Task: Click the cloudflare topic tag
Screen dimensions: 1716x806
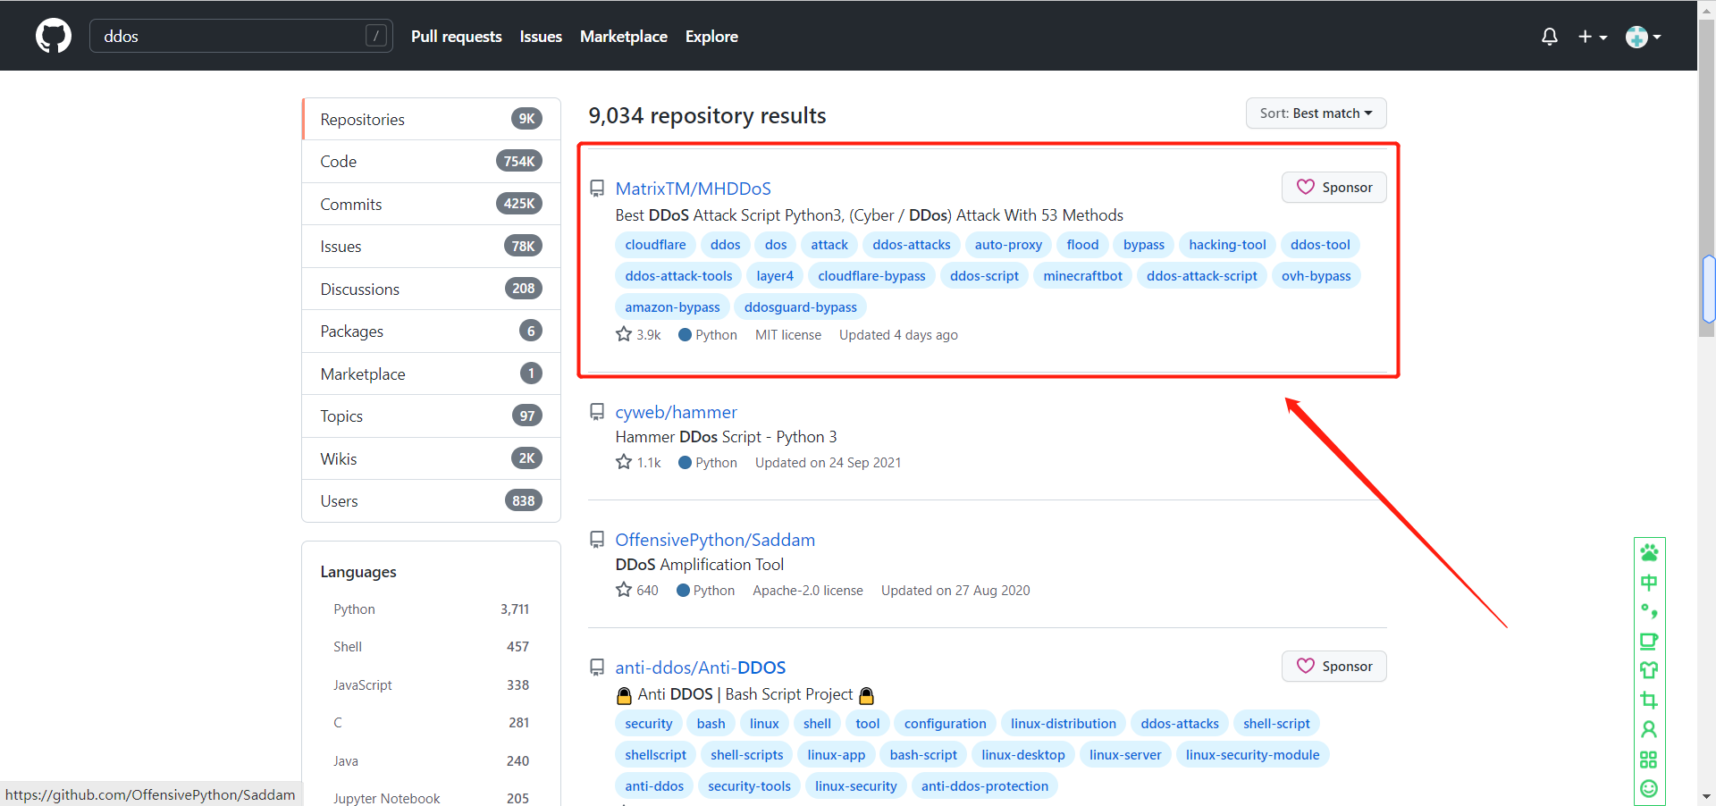Action: (x=656, y=245)
